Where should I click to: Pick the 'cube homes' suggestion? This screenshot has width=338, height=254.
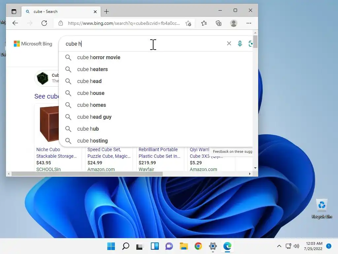[156, 105]
